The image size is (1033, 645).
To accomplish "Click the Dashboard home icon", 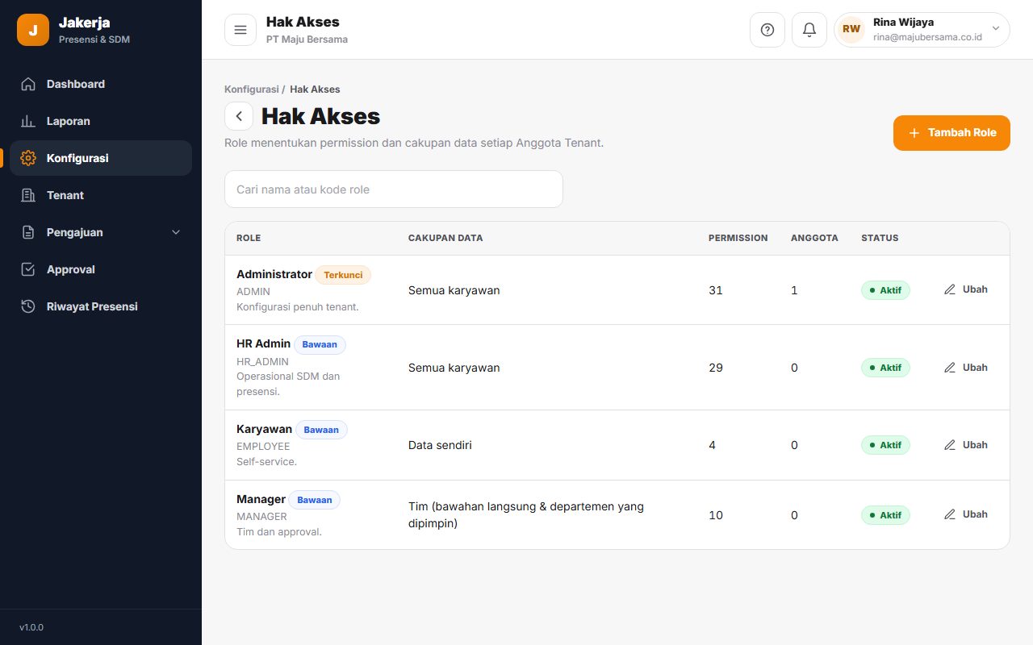I will [28, 84].
